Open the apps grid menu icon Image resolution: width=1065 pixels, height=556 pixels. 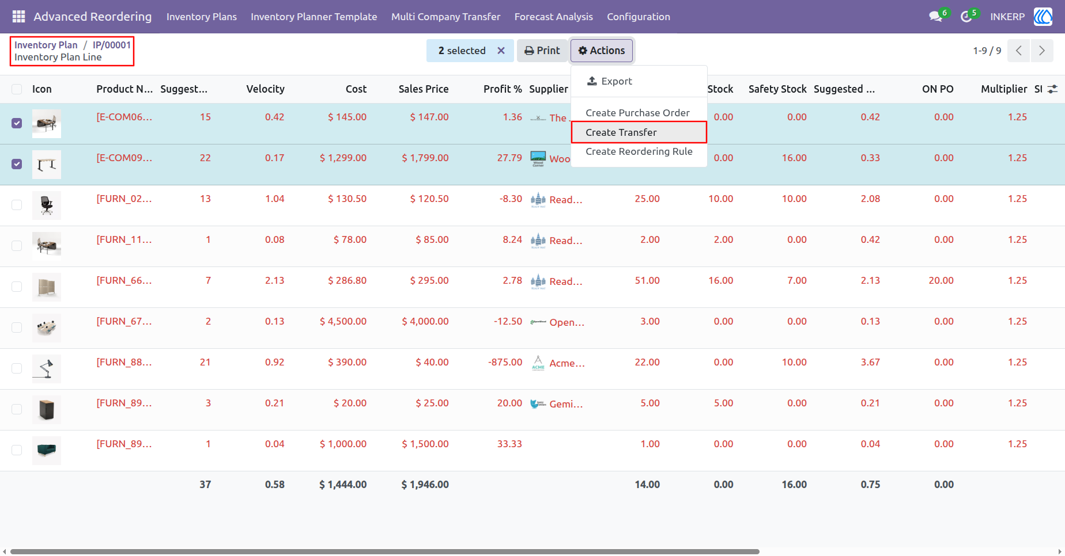tap(18, 17)
